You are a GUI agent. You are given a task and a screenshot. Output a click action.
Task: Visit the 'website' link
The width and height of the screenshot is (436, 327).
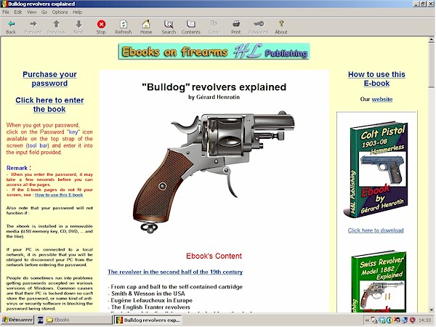[x=382, y=100]
